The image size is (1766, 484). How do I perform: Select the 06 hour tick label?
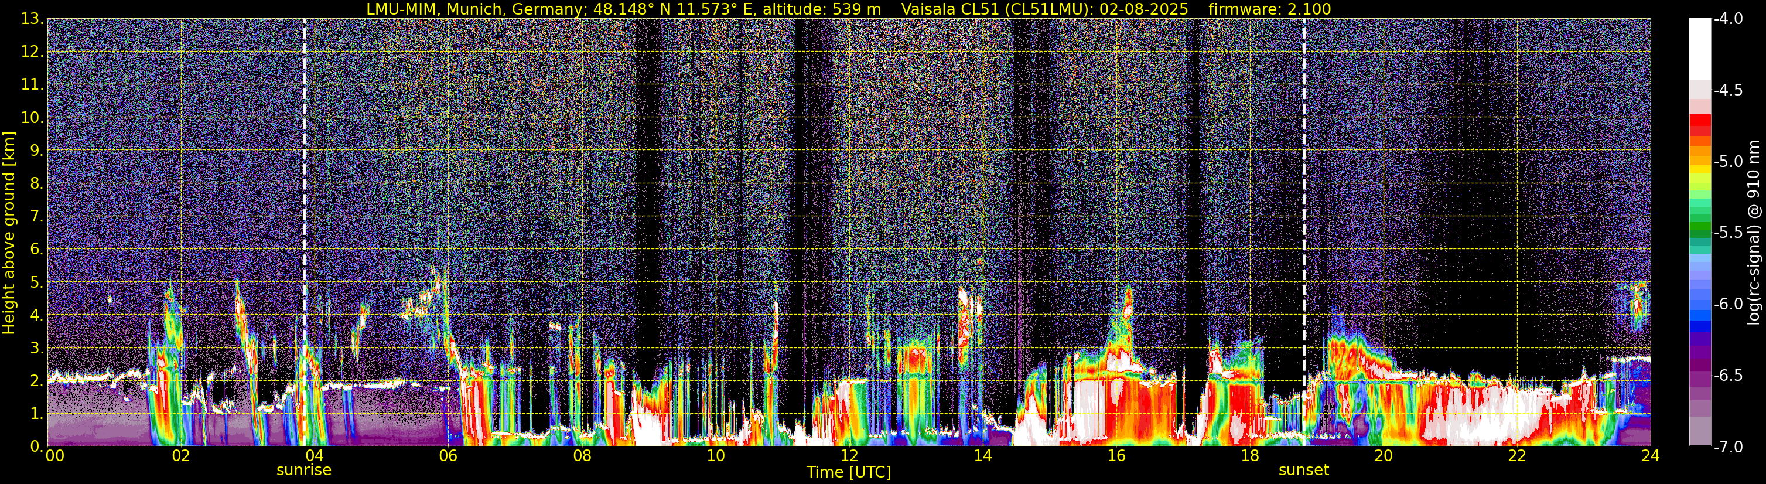tap(448, 456)
